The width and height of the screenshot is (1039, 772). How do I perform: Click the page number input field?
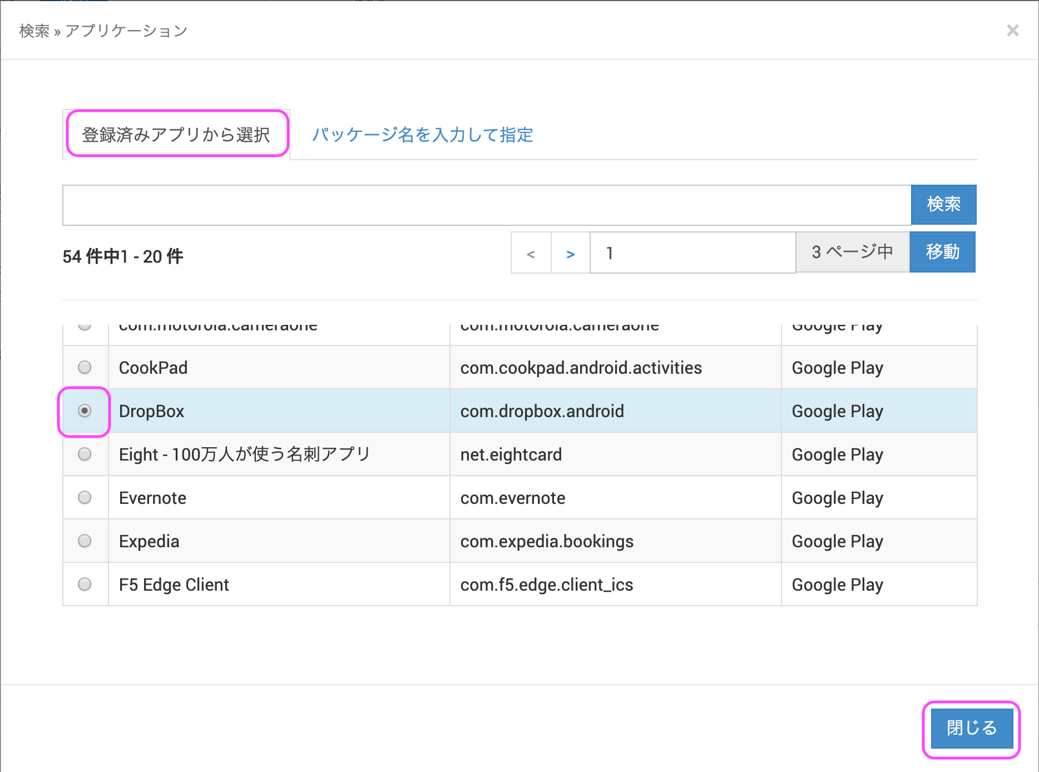pyautogui.click(x=692, y=253)
